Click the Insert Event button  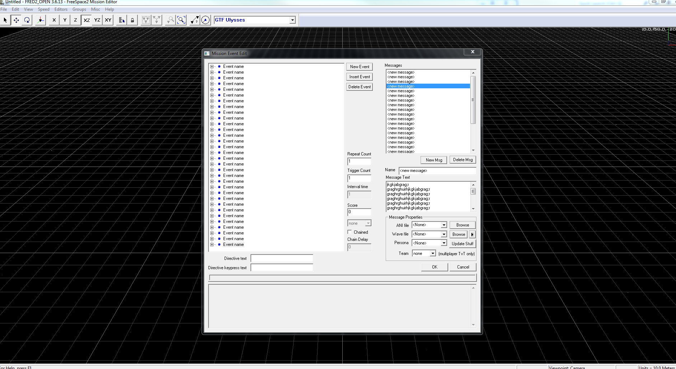[x=360, y=77]
